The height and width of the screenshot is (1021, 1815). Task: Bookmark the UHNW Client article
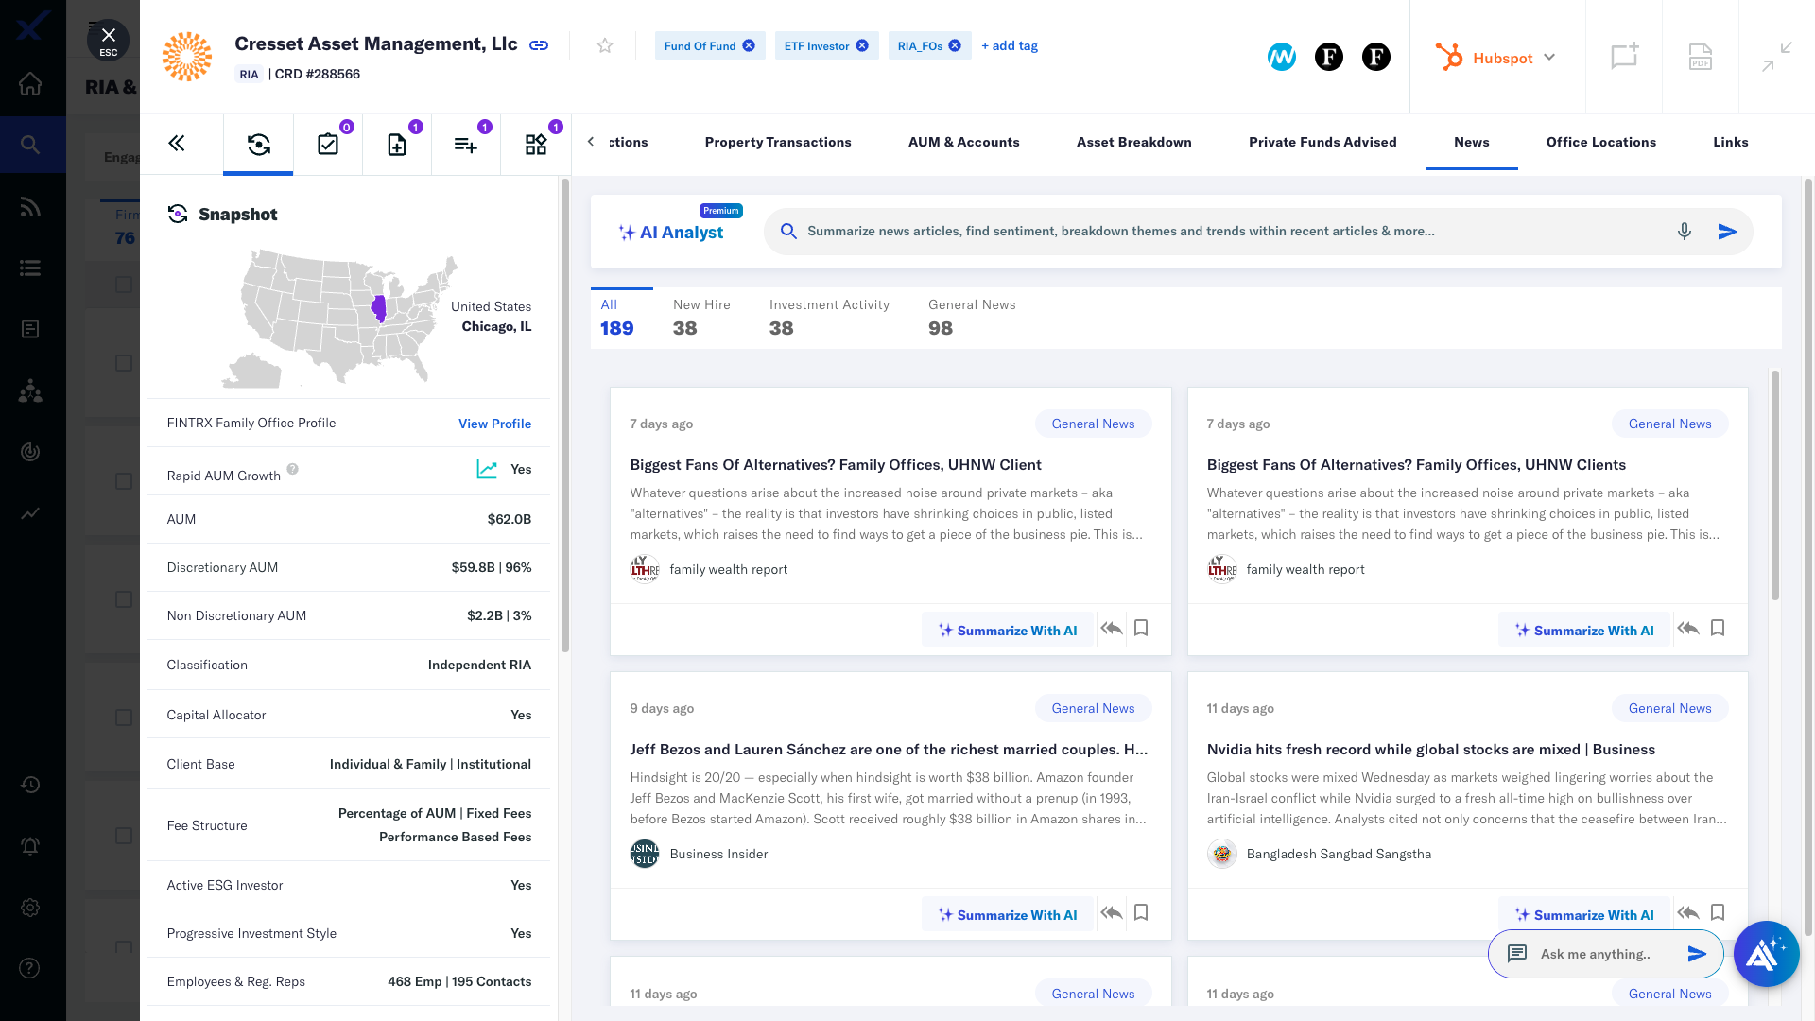click(1141, 629)
